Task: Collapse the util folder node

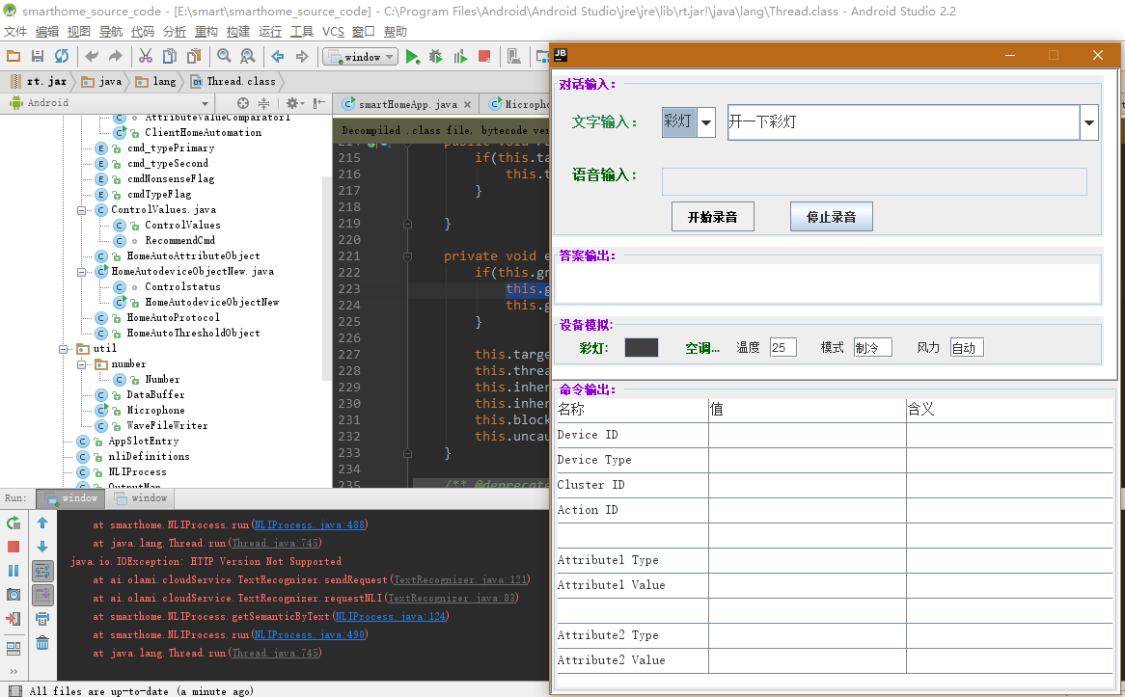Action: [x=64, y=349]
